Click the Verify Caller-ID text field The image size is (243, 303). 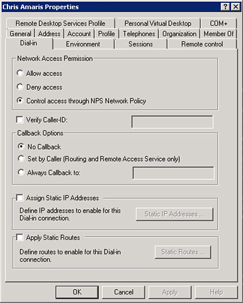pos(172,122)
